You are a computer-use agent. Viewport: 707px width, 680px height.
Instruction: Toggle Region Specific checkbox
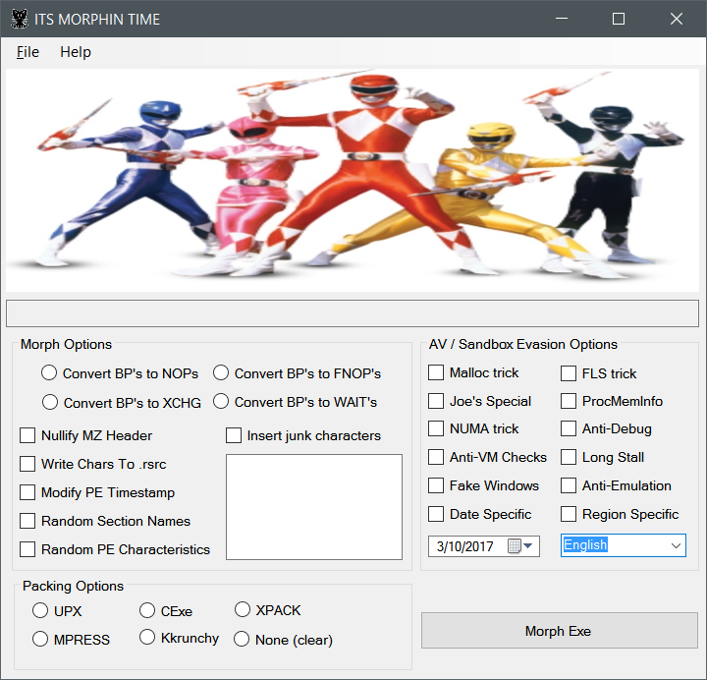(569, 514)
